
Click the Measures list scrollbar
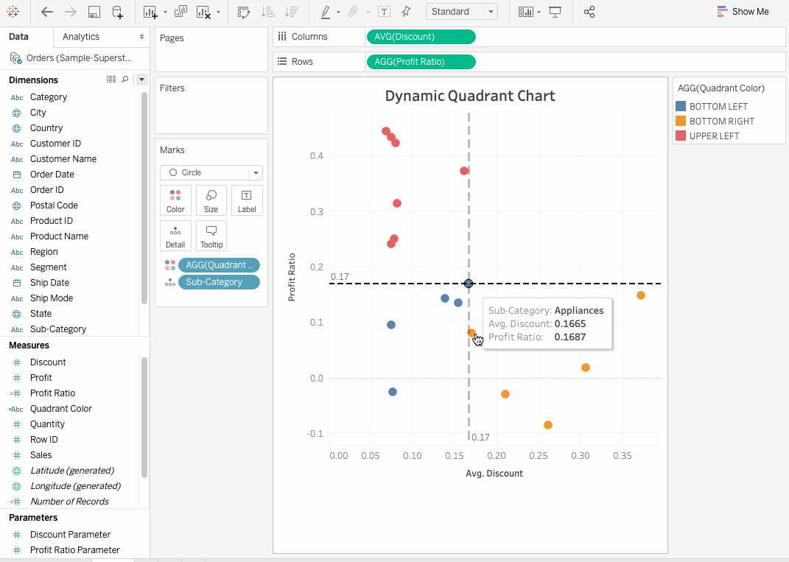pyautogui.click(x=144, y=417)
